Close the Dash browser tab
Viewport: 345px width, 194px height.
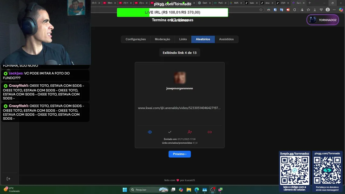coord(210,3)
